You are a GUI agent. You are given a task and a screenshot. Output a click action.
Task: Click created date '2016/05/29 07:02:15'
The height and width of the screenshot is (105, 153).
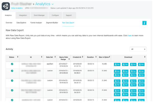(77, 65)
